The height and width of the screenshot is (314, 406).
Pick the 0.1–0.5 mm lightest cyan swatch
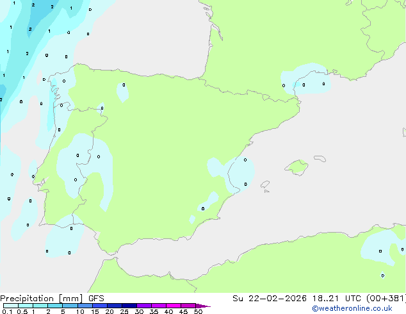[x=11, y=306]
